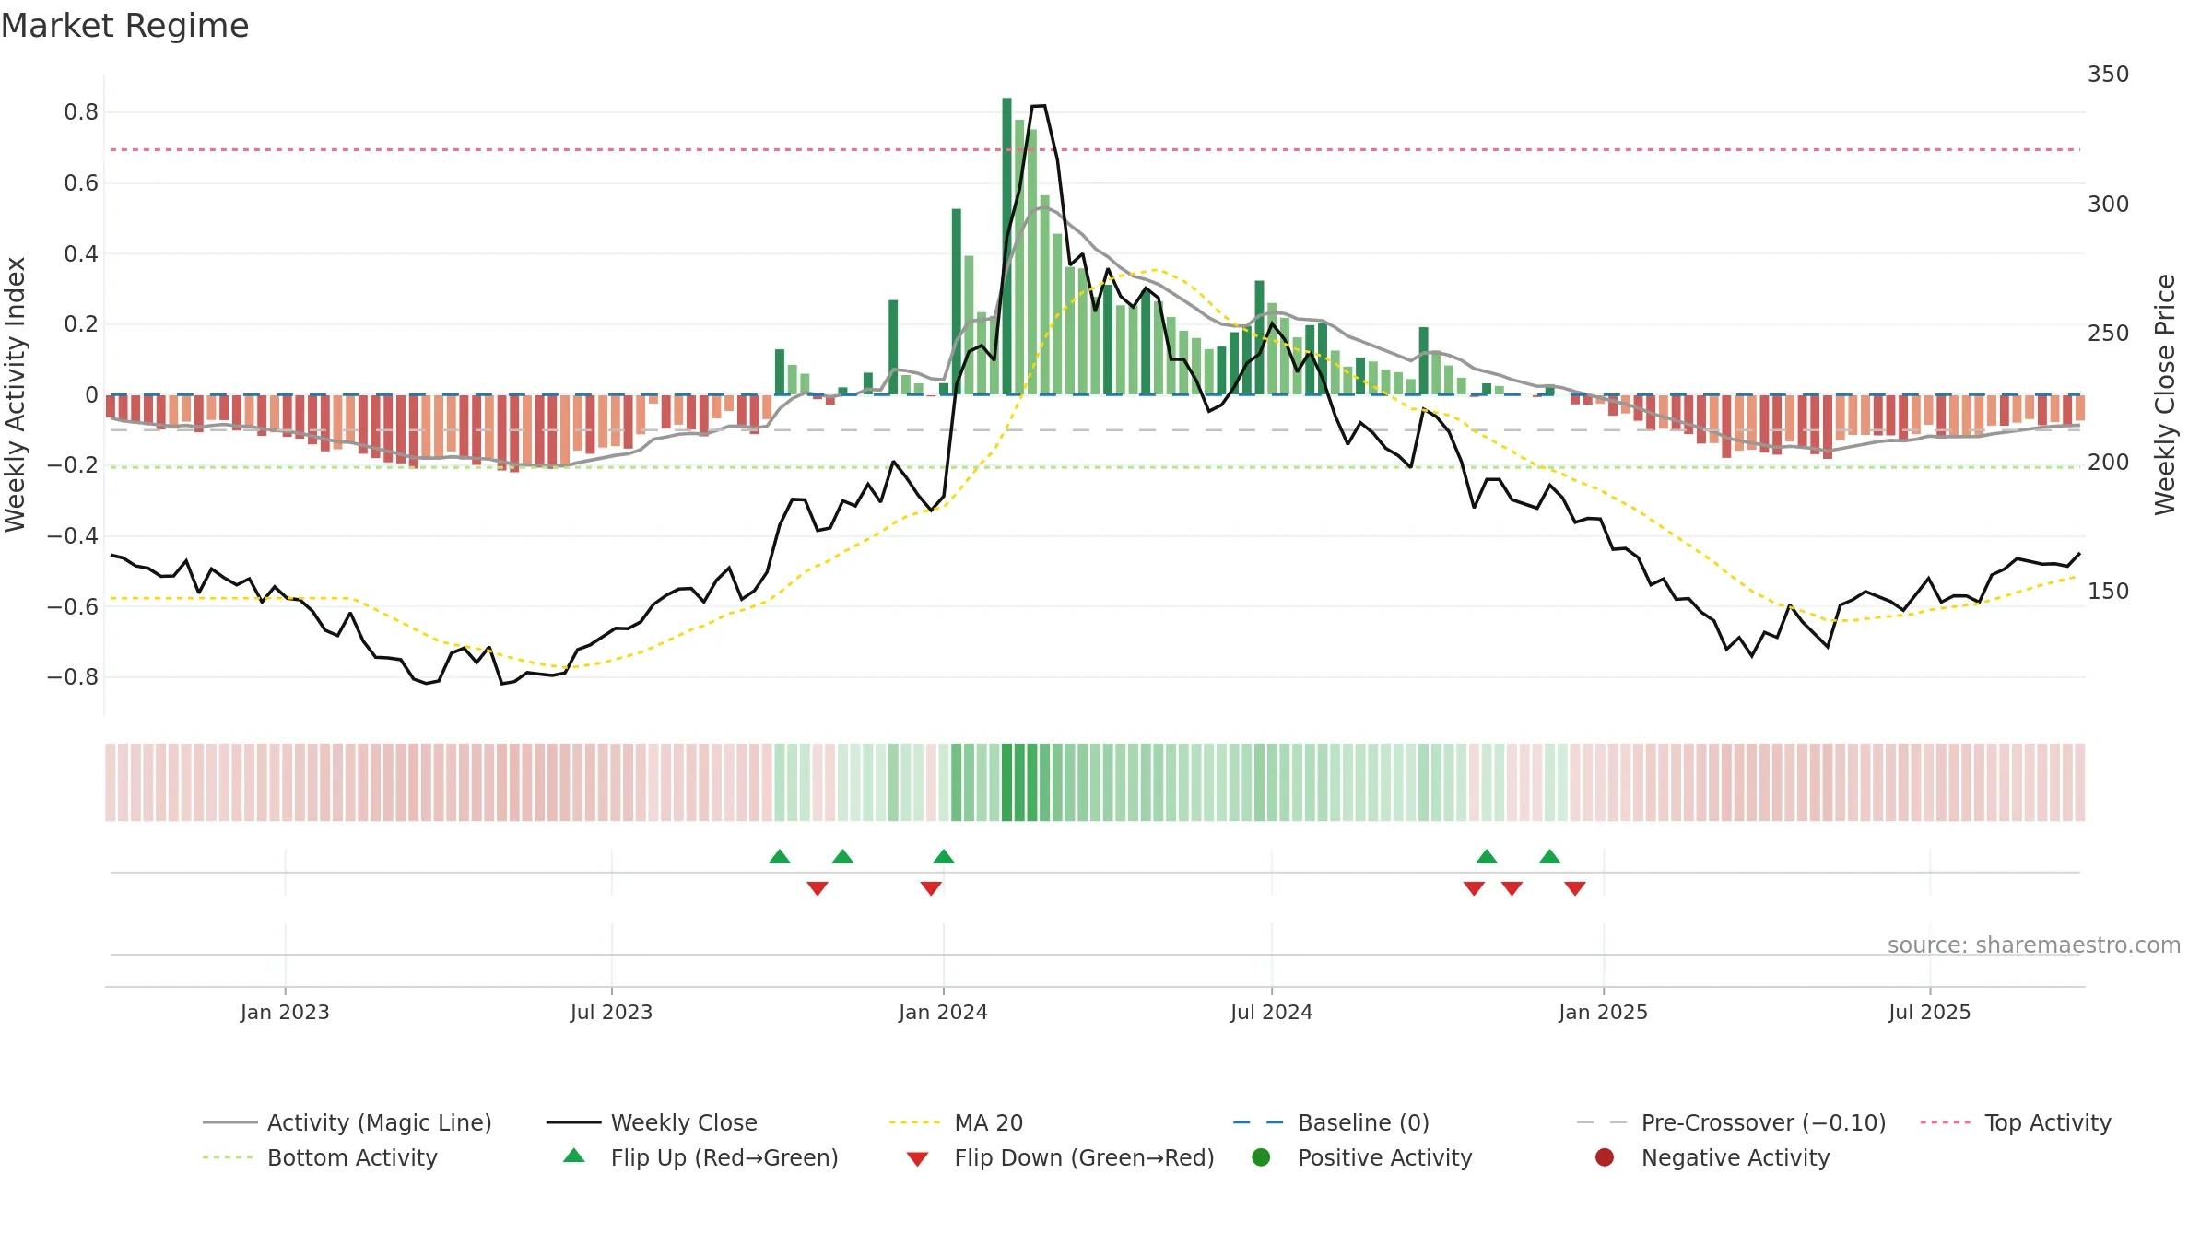This screenshot has height=1244, width=2212.
Task: Click the Jul 2025 x-axis label
Action: [x=1929, y=1012]
